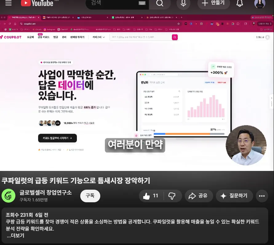Image resolution: width=274 pixels, height=245 pixels.
Task: Dislike the video with thumbs down
Action: click(172, 196)
